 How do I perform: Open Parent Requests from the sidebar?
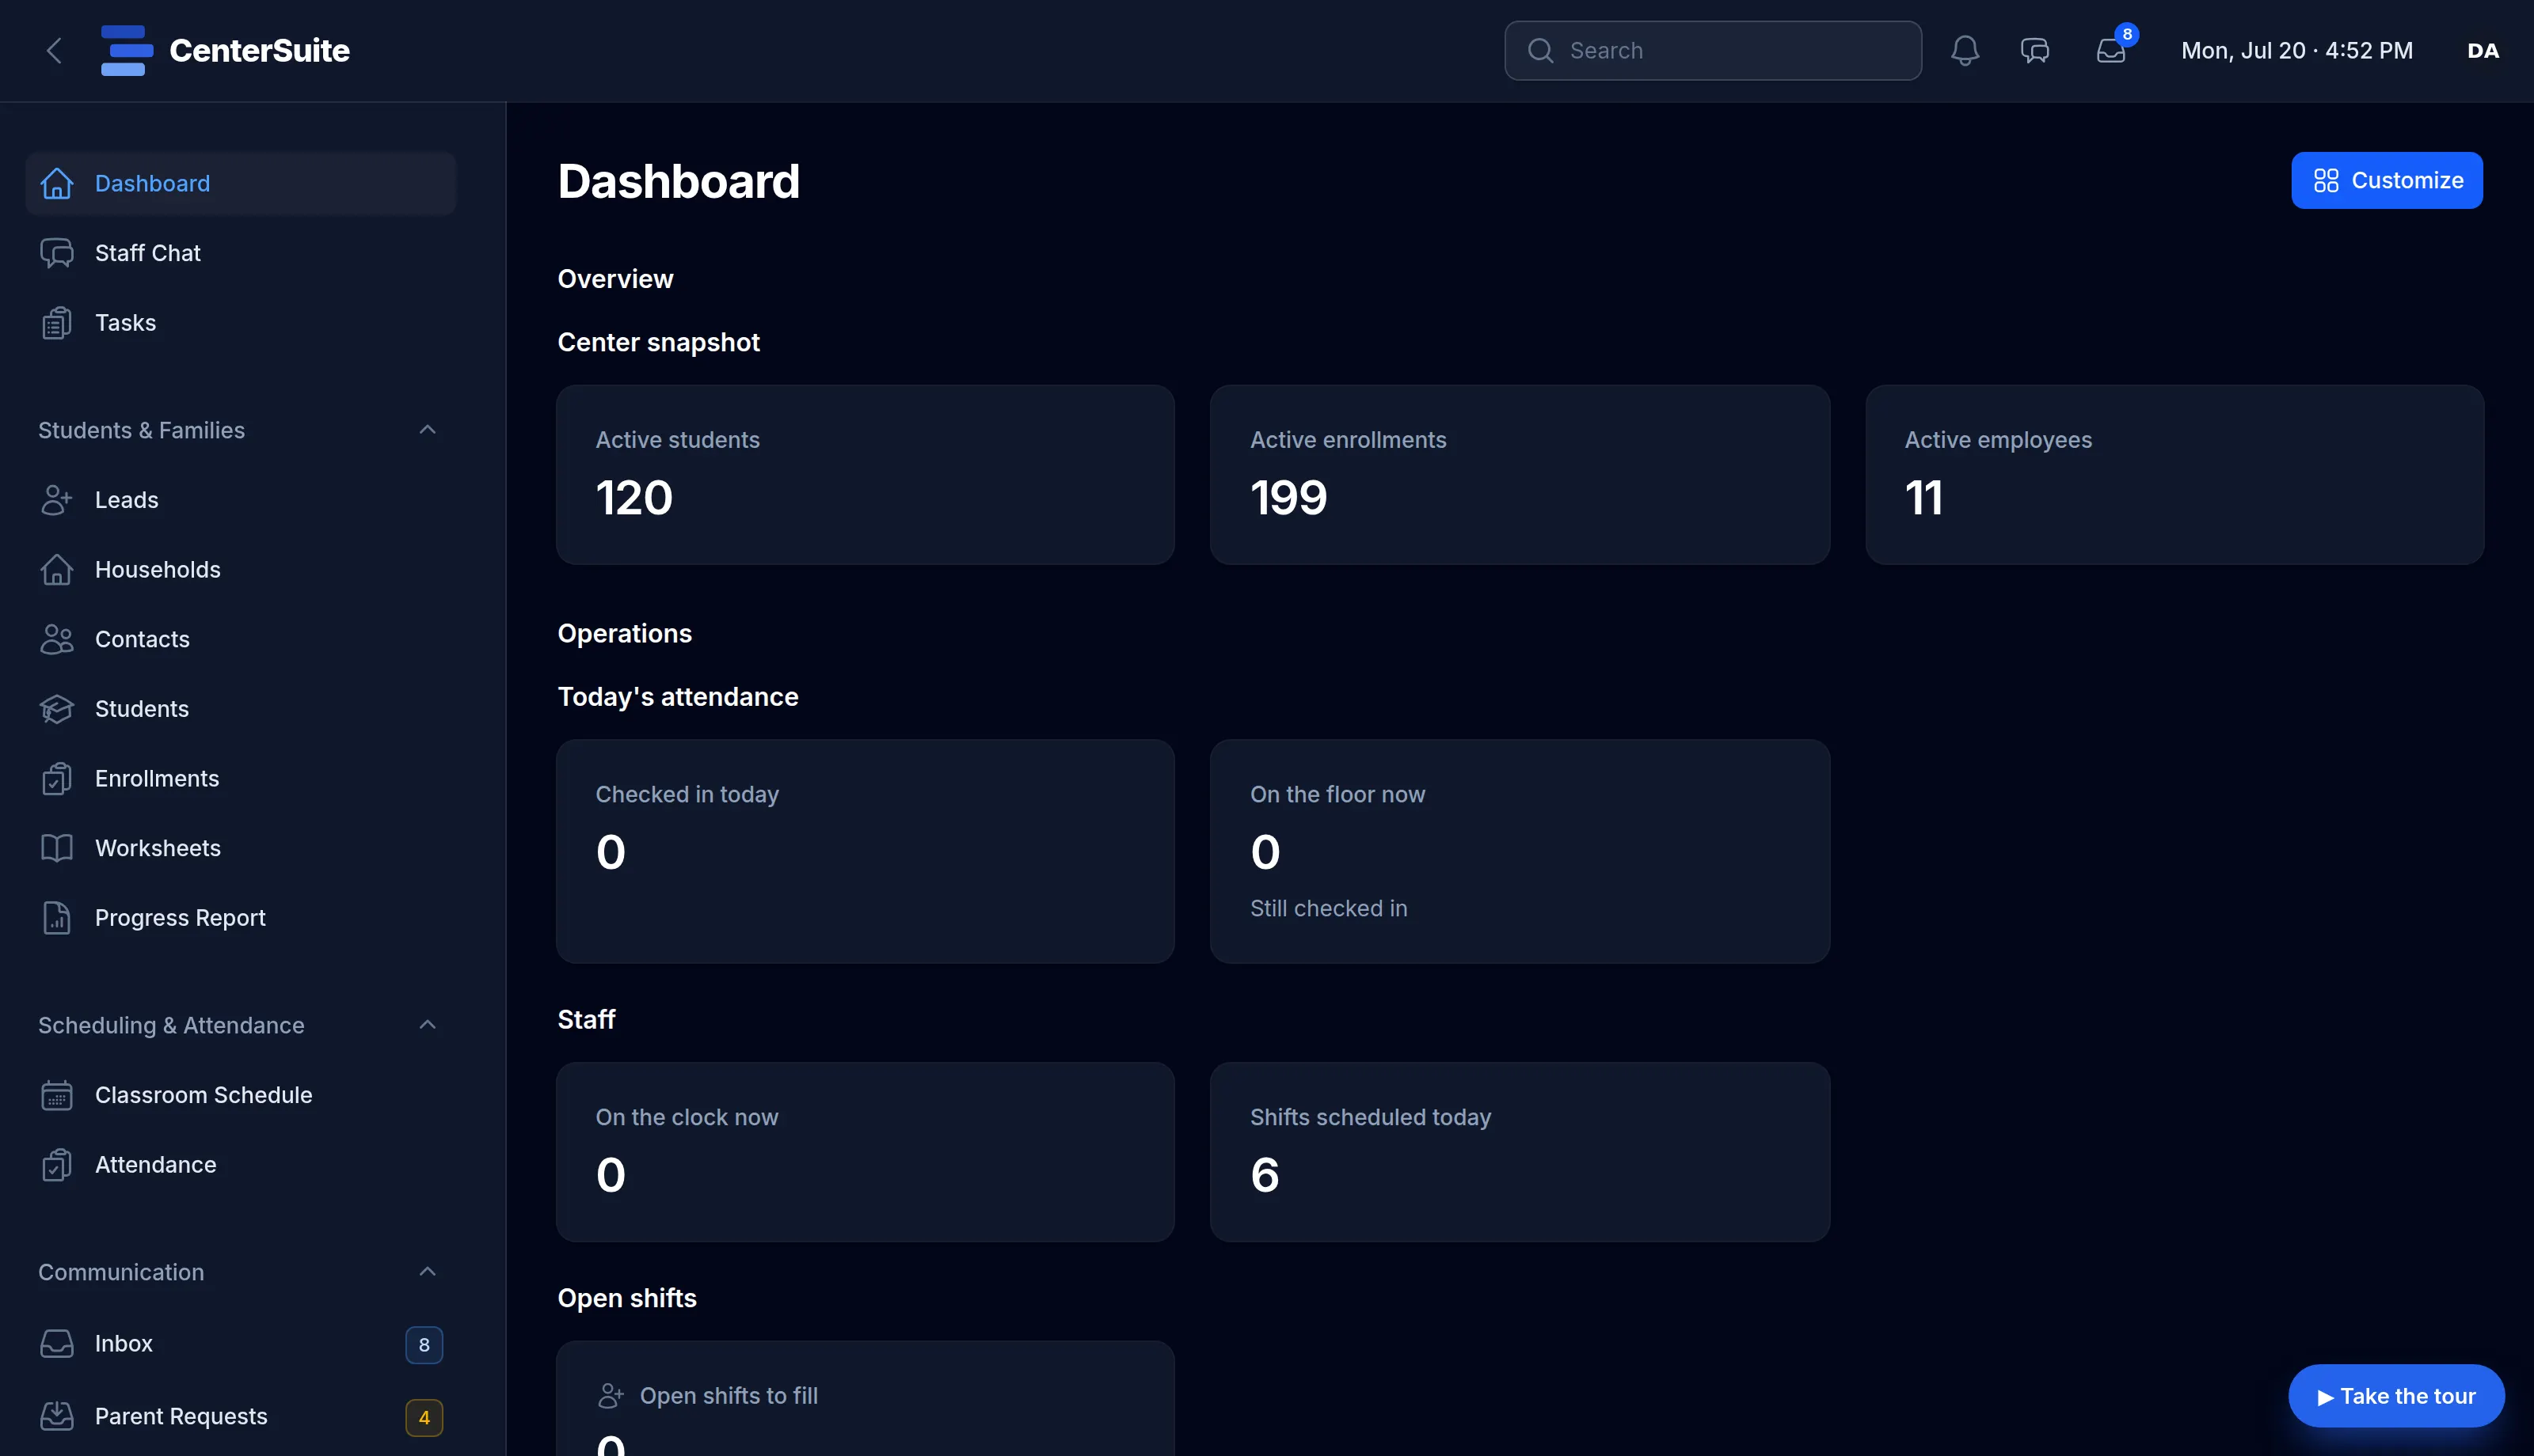pos(240,1417)
